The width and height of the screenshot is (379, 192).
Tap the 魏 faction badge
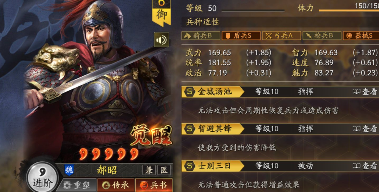[x=69, y=170]
